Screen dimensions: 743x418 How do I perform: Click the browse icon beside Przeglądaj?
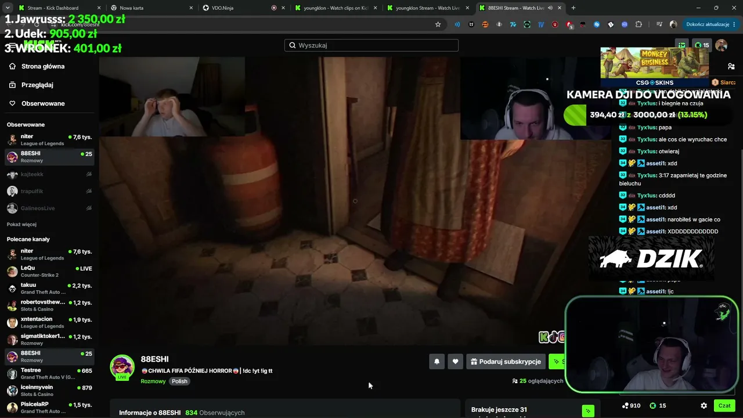[x=12, y=85]
